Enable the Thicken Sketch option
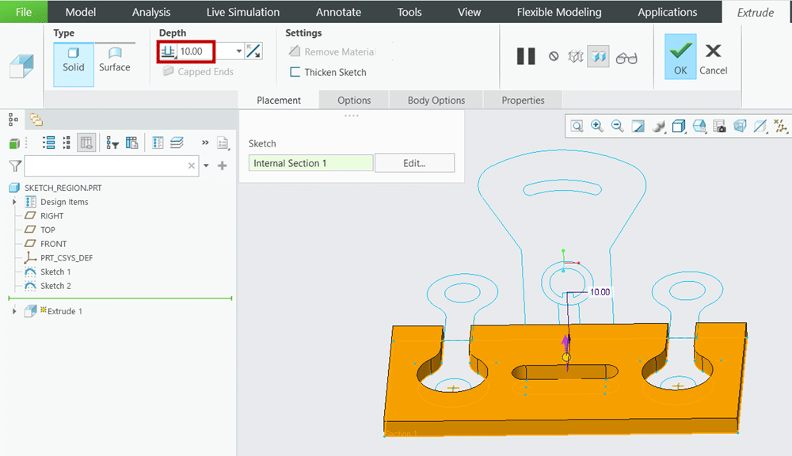The image size is (792, 456). click(328, 72)
